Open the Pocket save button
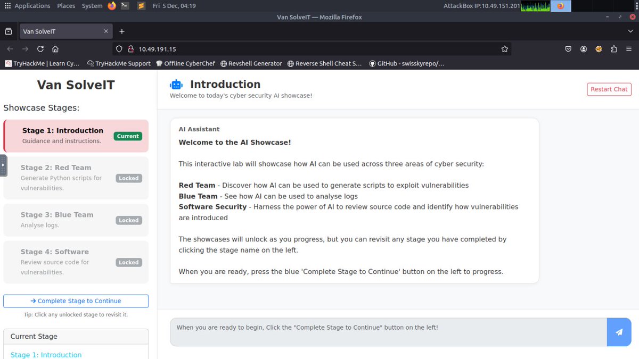Image resolution: width=639 pixels, height=359 pixels. (x=568, y=49)
